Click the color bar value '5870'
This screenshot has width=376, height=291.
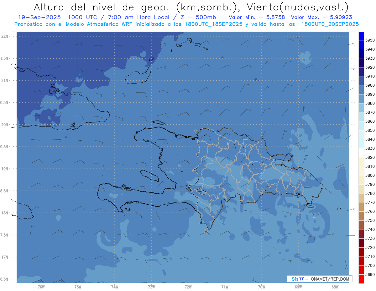tap(370, 112)
